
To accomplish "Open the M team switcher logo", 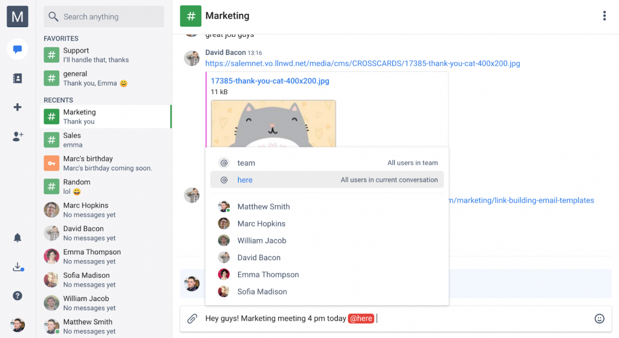I will [x=18, y=16].
